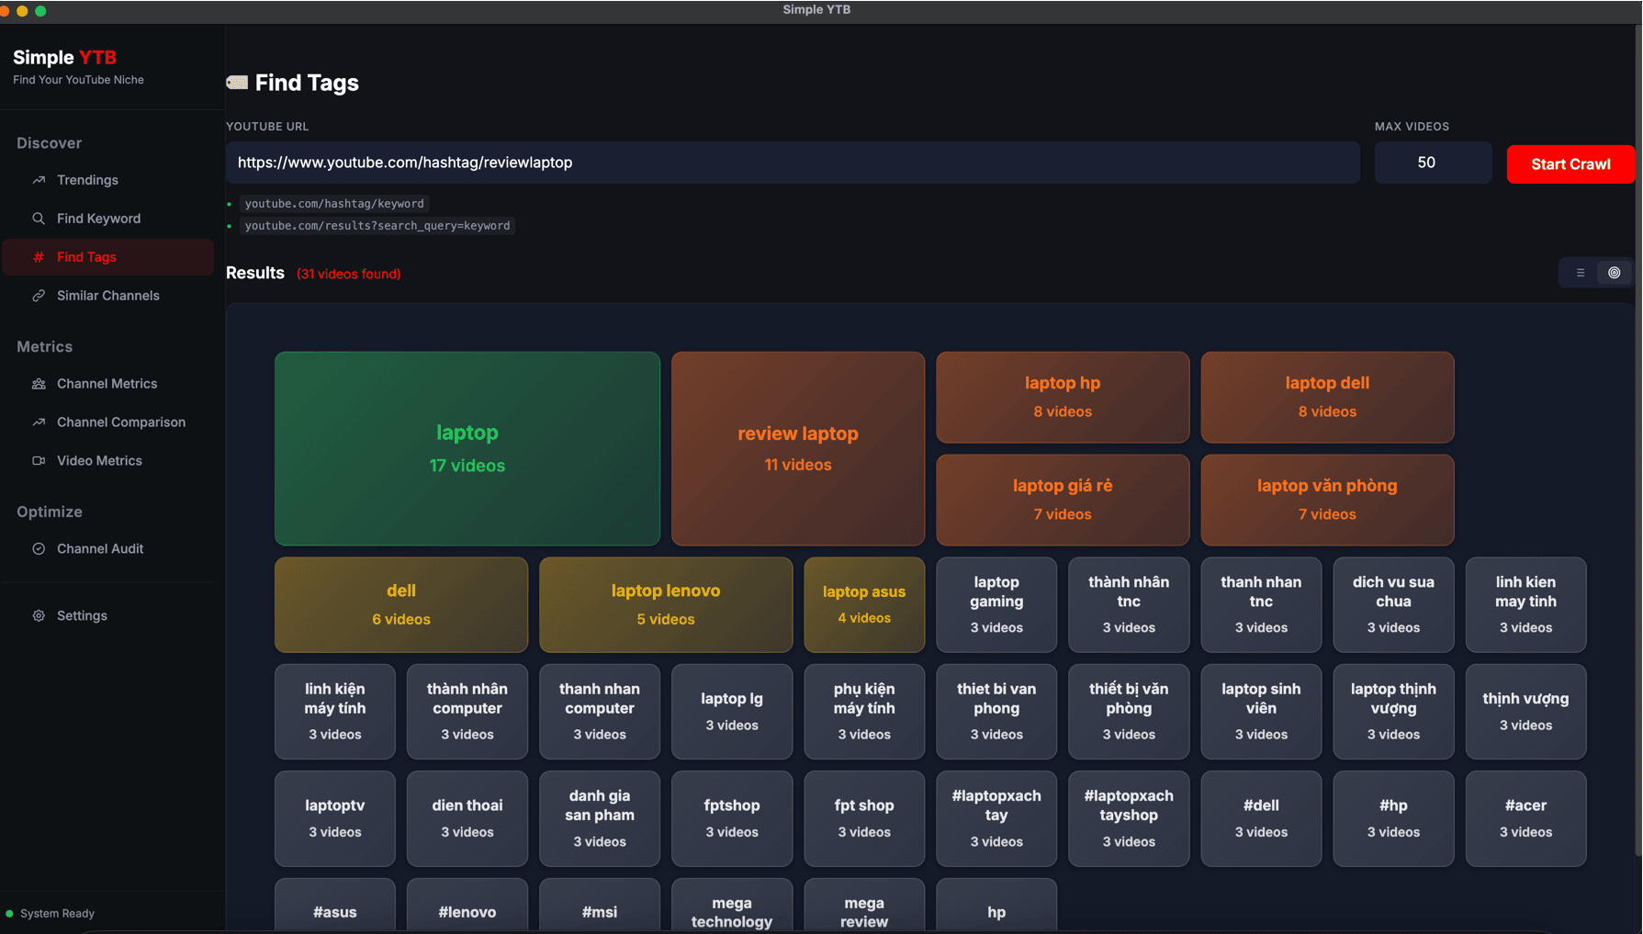Click the Channel Audit checkmark icon

tap(39, 549)
